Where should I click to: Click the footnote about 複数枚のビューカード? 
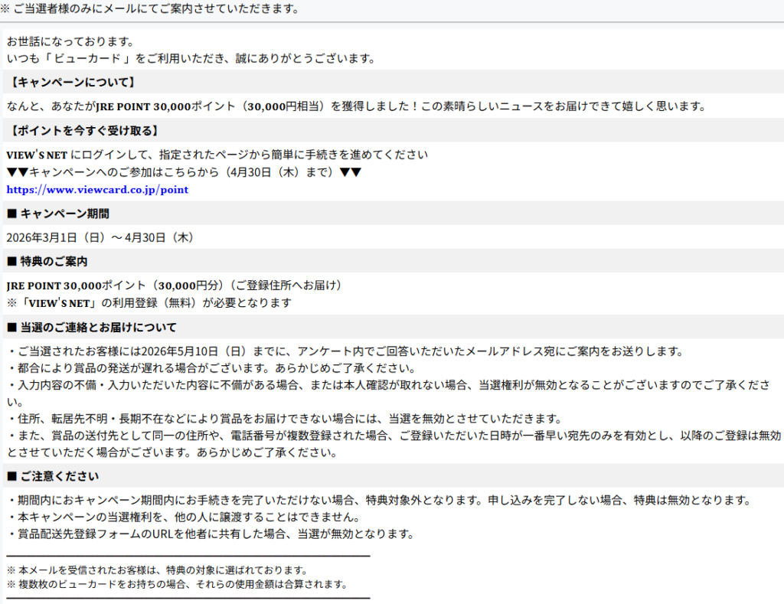click(177, 584)
